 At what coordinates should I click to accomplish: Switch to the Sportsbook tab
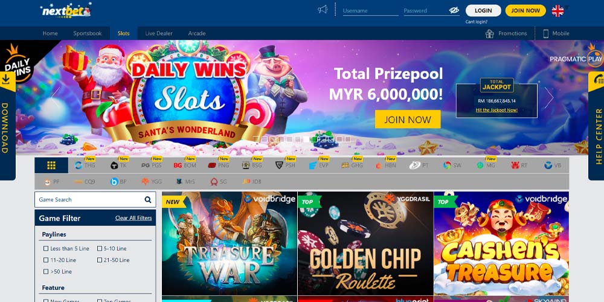pyautogui.click(x=88, y=33)
